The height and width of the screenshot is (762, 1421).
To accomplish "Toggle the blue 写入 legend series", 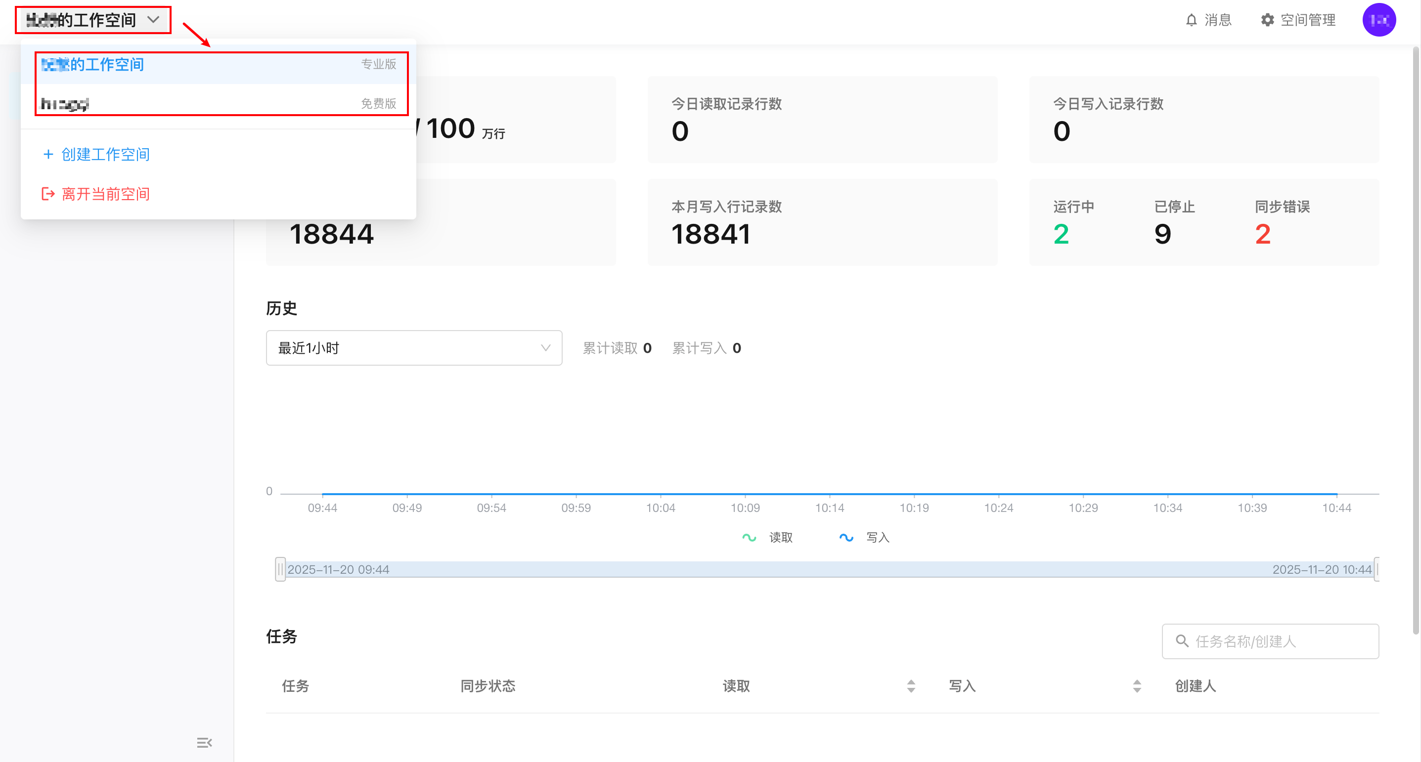I will click(x=846, y=537).
